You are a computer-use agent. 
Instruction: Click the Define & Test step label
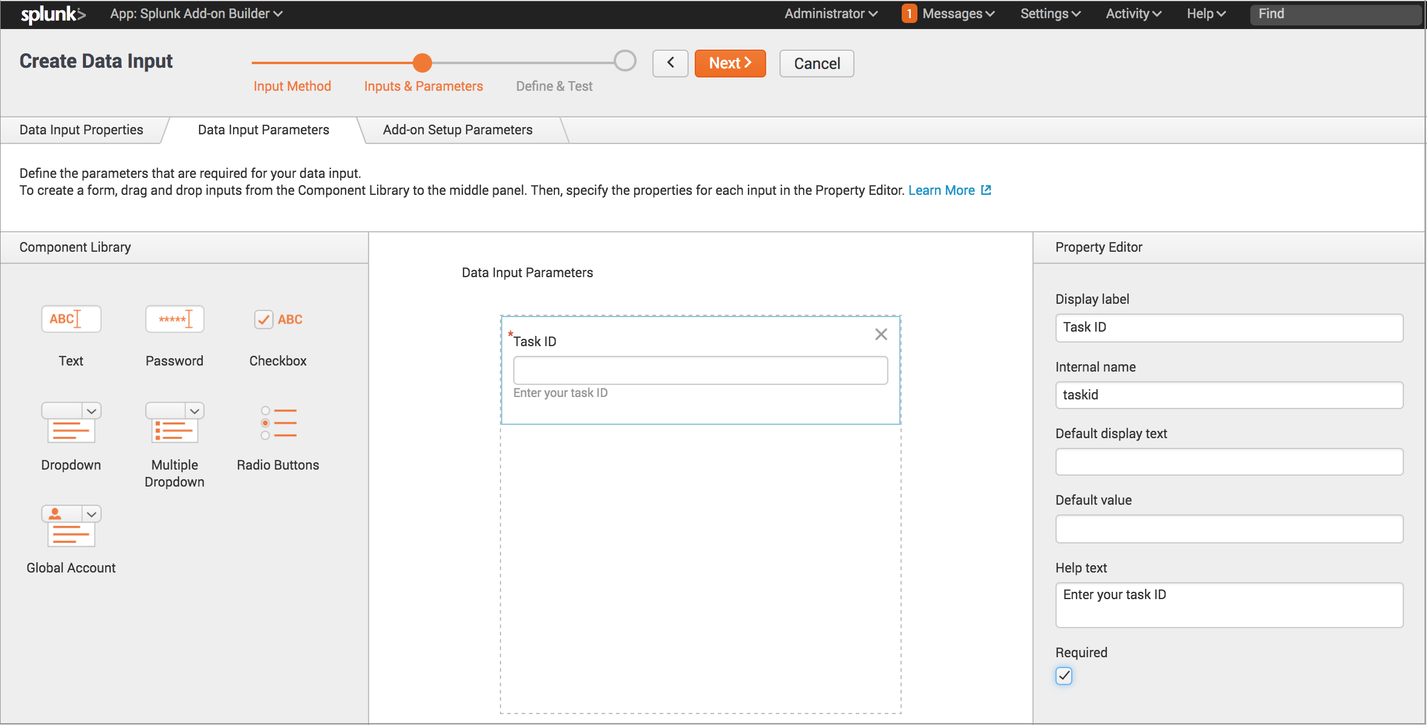pos(554,86)
